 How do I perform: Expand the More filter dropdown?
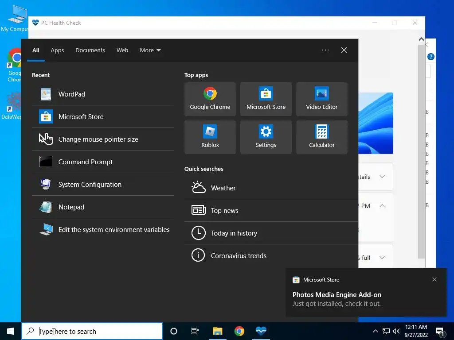[150, 50]
